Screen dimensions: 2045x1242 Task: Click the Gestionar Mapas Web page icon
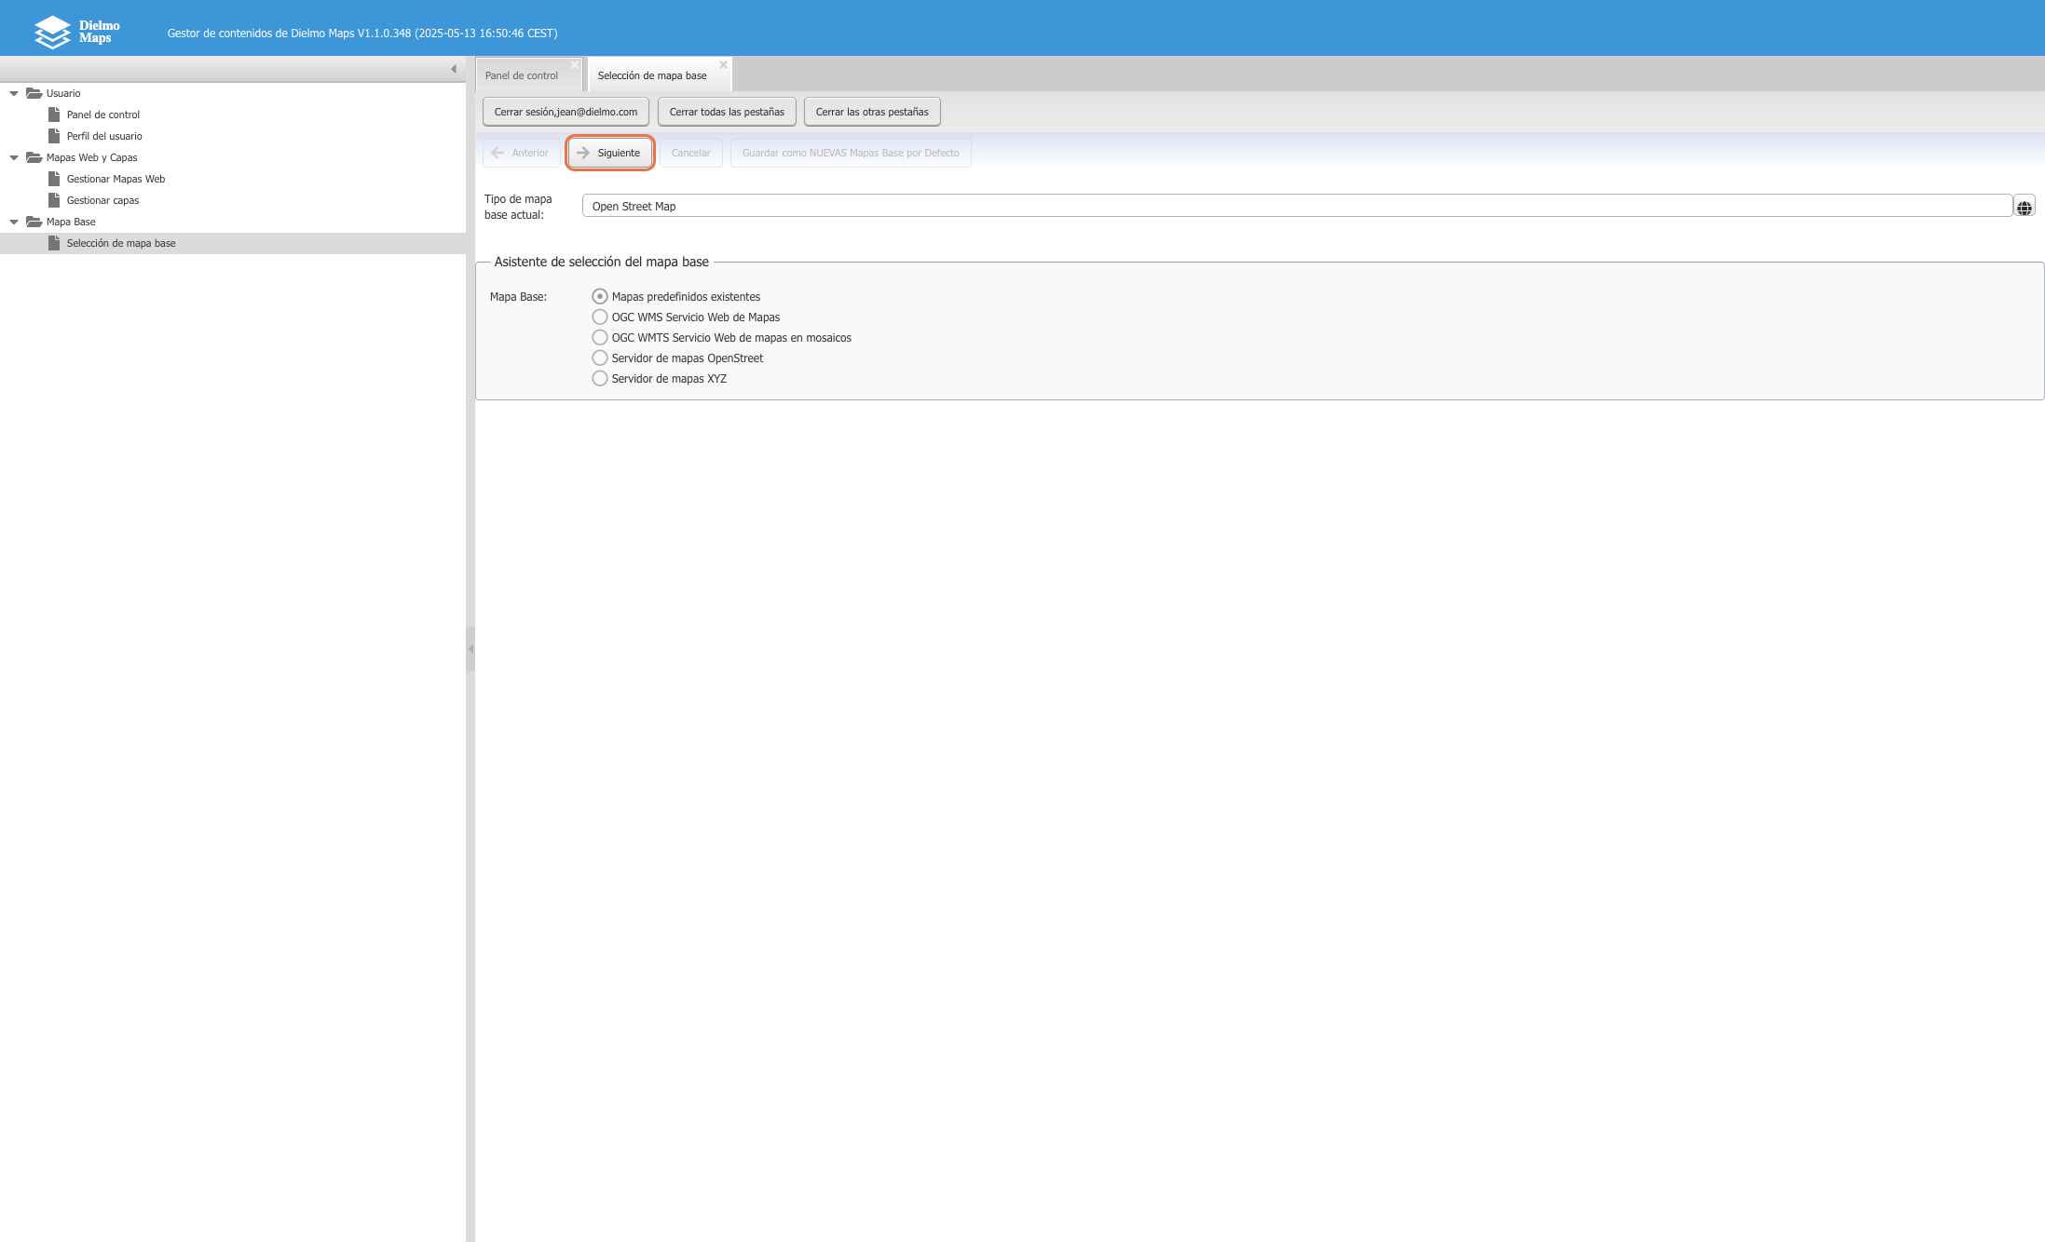tap(54, 179)
